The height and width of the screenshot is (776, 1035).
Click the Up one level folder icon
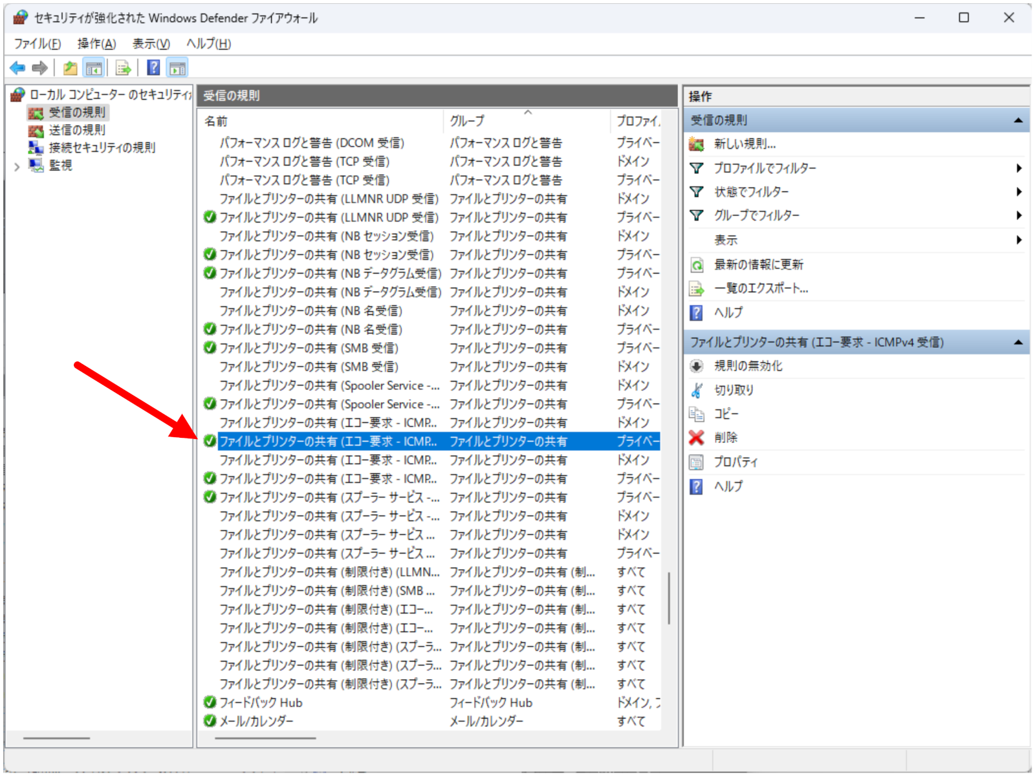pos(70,68)
